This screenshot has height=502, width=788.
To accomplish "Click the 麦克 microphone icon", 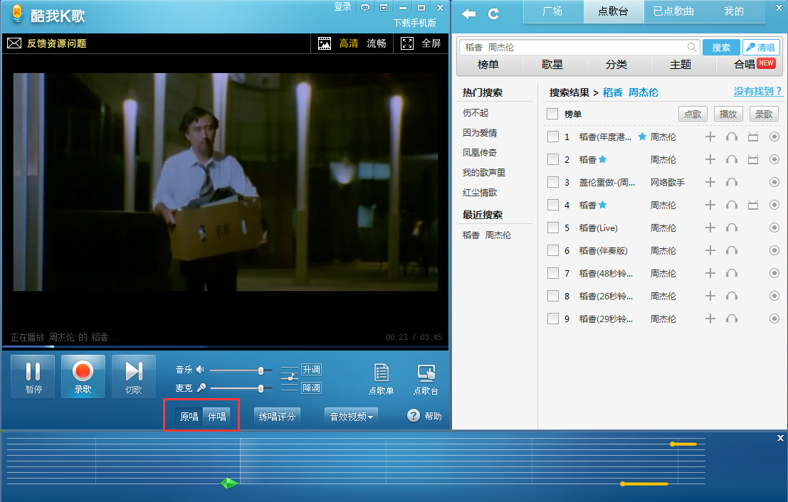I will 201,388.
